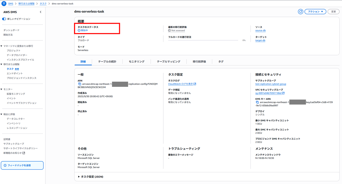Open インスタンスプロファイル in sidebar

pos(20,60)
